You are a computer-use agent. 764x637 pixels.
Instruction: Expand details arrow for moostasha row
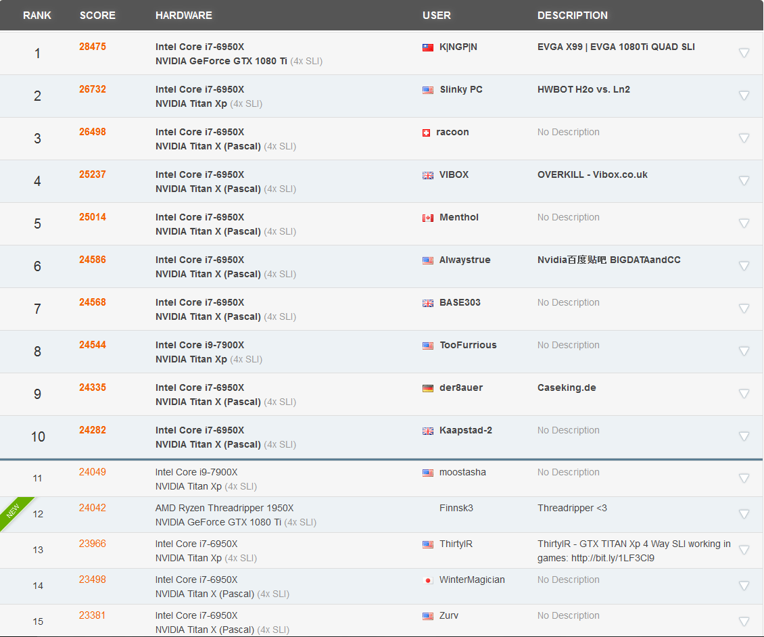(744, 478)
